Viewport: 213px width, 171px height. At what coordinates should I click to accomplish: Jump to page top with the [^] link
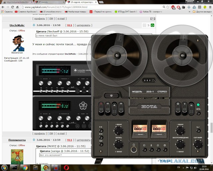tap(153, 19)
